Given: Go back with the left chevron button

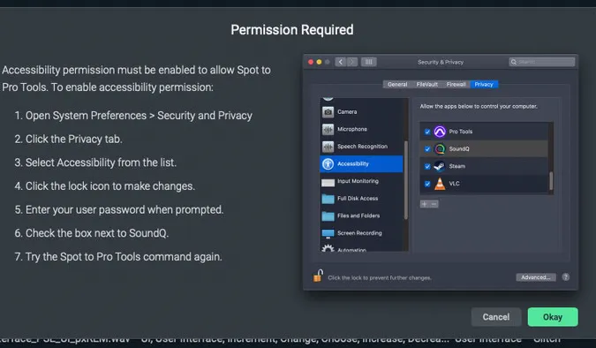Looking at the screenshot, I should tap(341, 62).
